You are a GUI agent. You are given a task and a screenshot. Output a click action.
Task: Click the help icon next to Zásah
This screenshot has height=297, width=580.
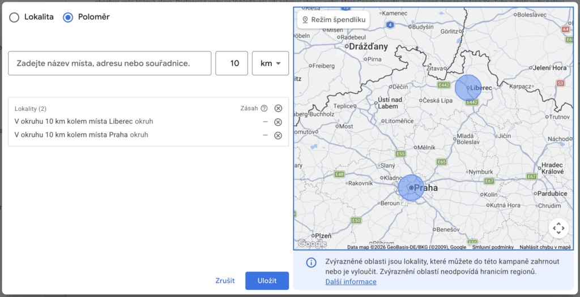click(264, 109)
